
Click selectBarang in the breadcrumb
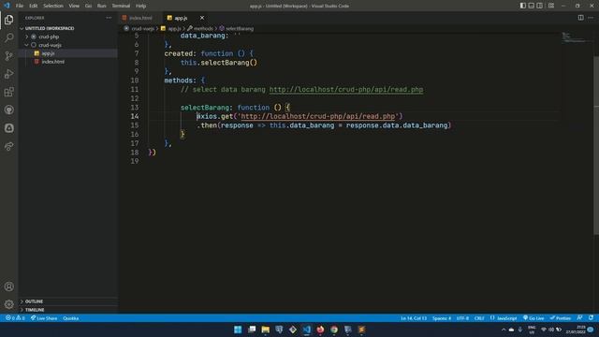pos(240,28)
